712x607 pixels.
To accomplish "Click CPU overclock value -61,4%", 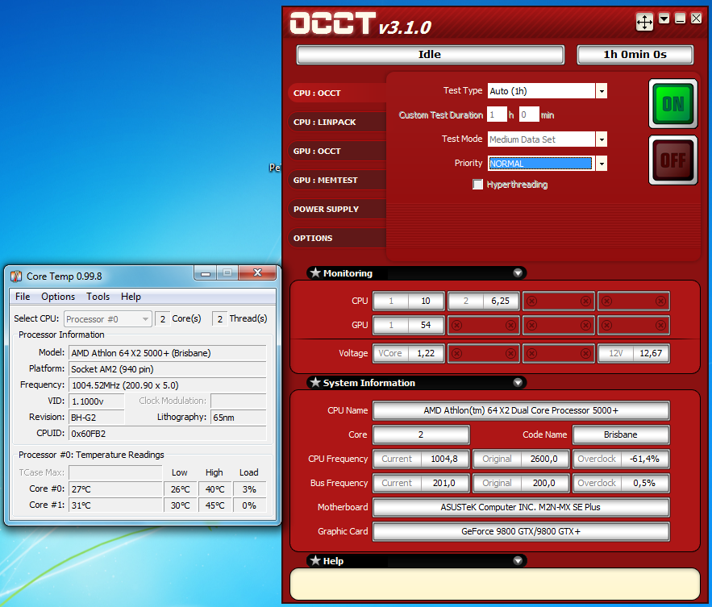I will click(x=644, y=459).
